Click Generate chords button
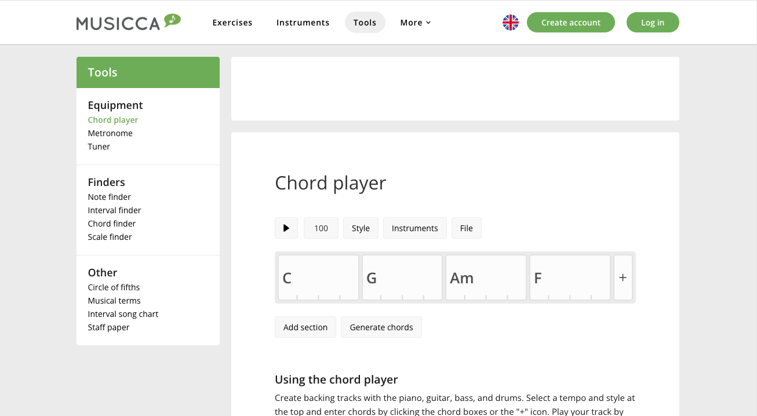This screenshot has width=757, height=416. 381,327
